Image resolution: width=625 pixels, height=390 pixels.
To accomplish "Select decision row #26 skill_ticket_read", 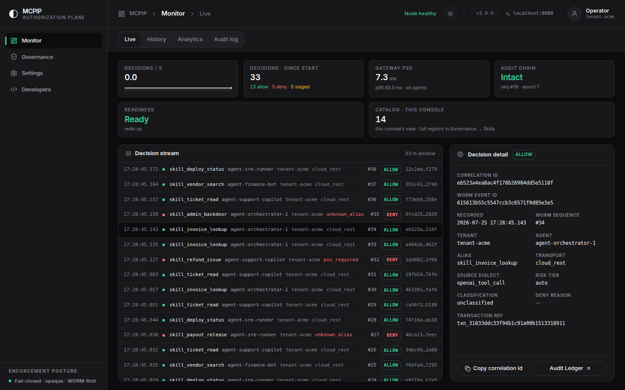I will coord(280,350).
